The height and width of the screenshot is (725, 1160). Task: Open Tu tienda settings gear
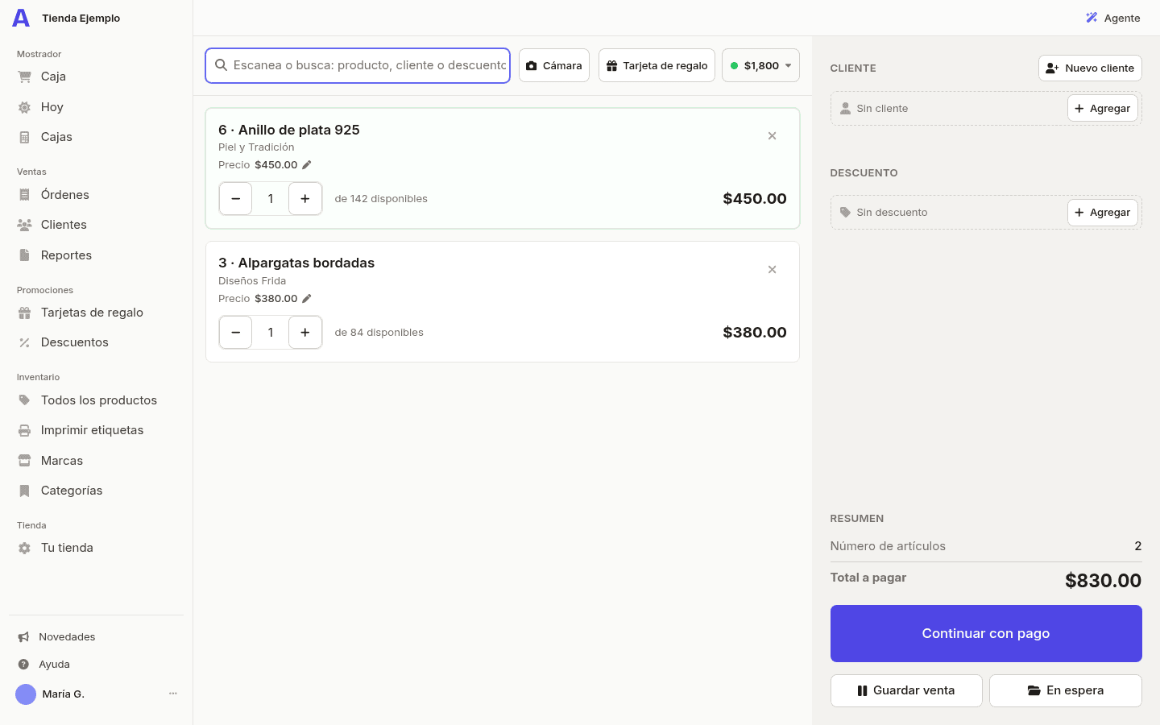[24, 548]
